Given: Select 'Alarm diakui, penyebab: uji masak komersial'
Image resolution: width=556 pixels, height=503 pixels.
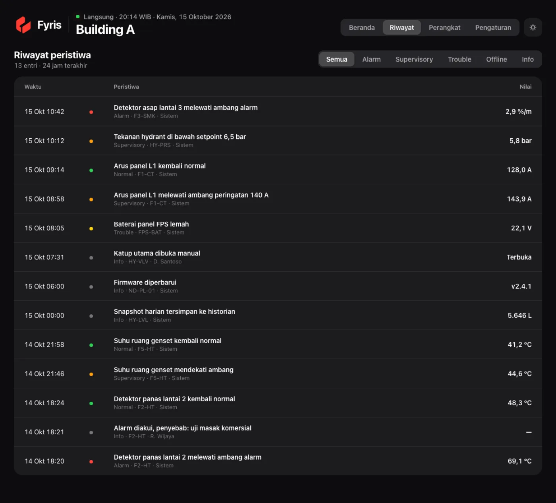Looking at the screenshot, I should tap(278, 432).
